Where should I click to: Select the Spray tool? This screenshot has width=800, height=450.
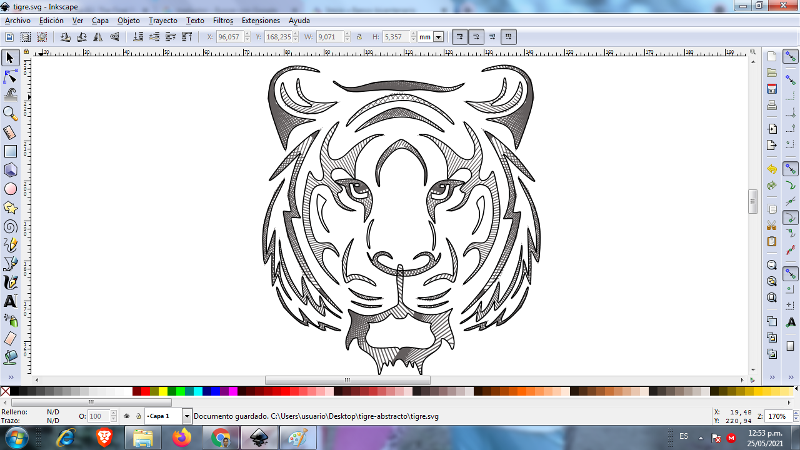(x=10, y=320)
